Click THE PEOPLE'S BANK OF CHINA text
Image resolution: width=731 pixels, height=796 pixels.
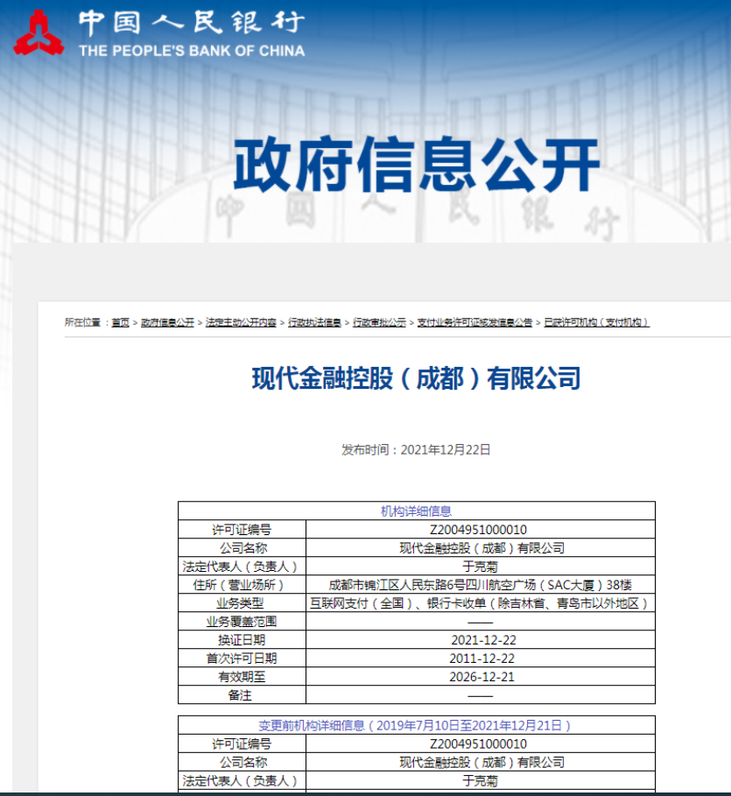(192, 51)
